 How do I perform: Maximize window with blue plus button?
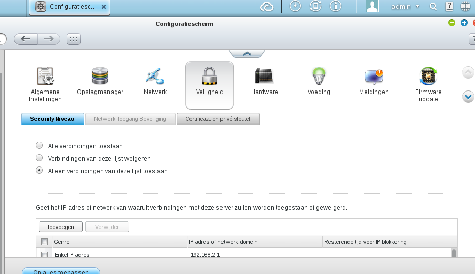[464, 23]
